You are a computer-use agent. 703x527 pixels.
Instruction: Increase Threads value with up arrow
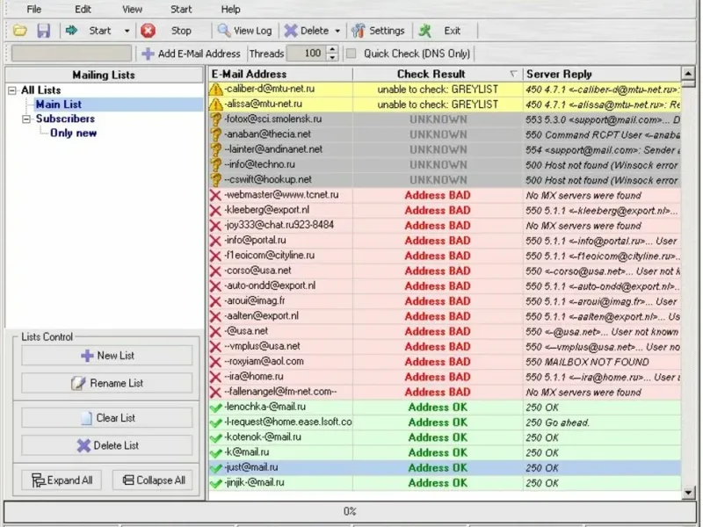pyautogui.click(x=332, y=50)
